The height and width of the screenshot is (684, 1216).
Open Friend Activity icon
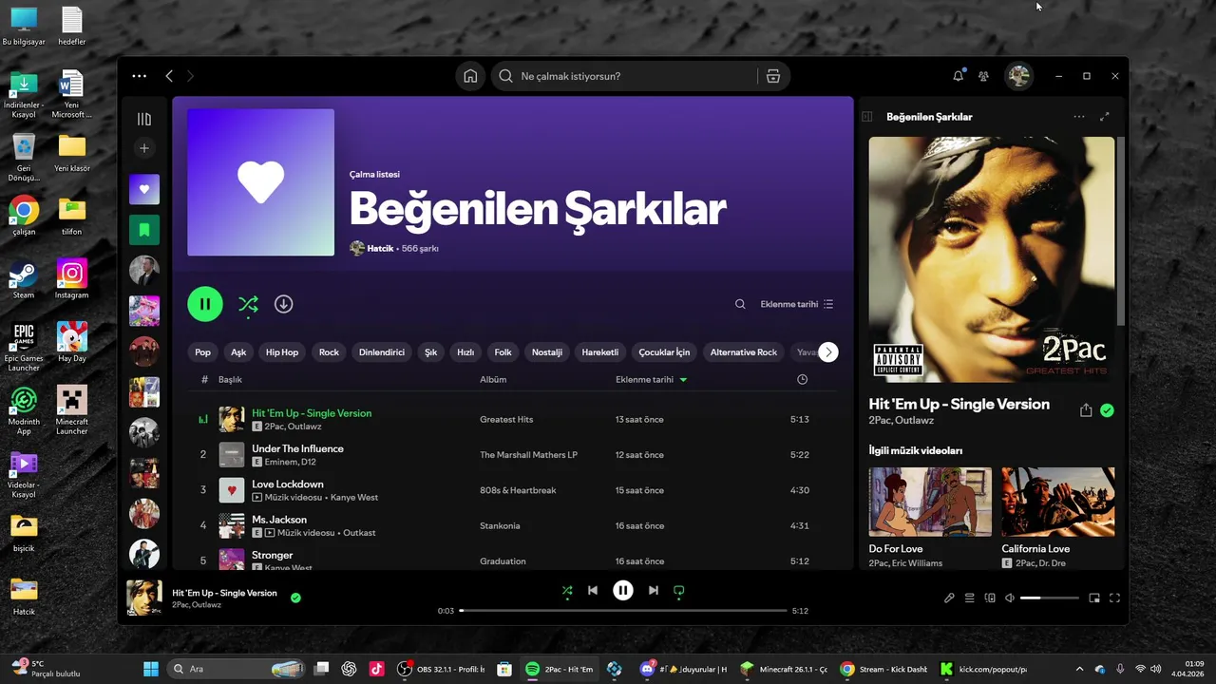(983, 76)
